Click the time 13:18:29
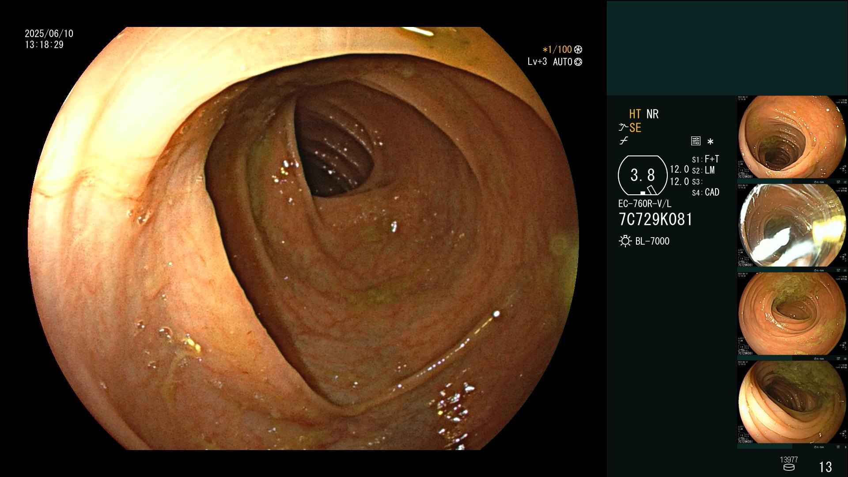 pos(44,45)
